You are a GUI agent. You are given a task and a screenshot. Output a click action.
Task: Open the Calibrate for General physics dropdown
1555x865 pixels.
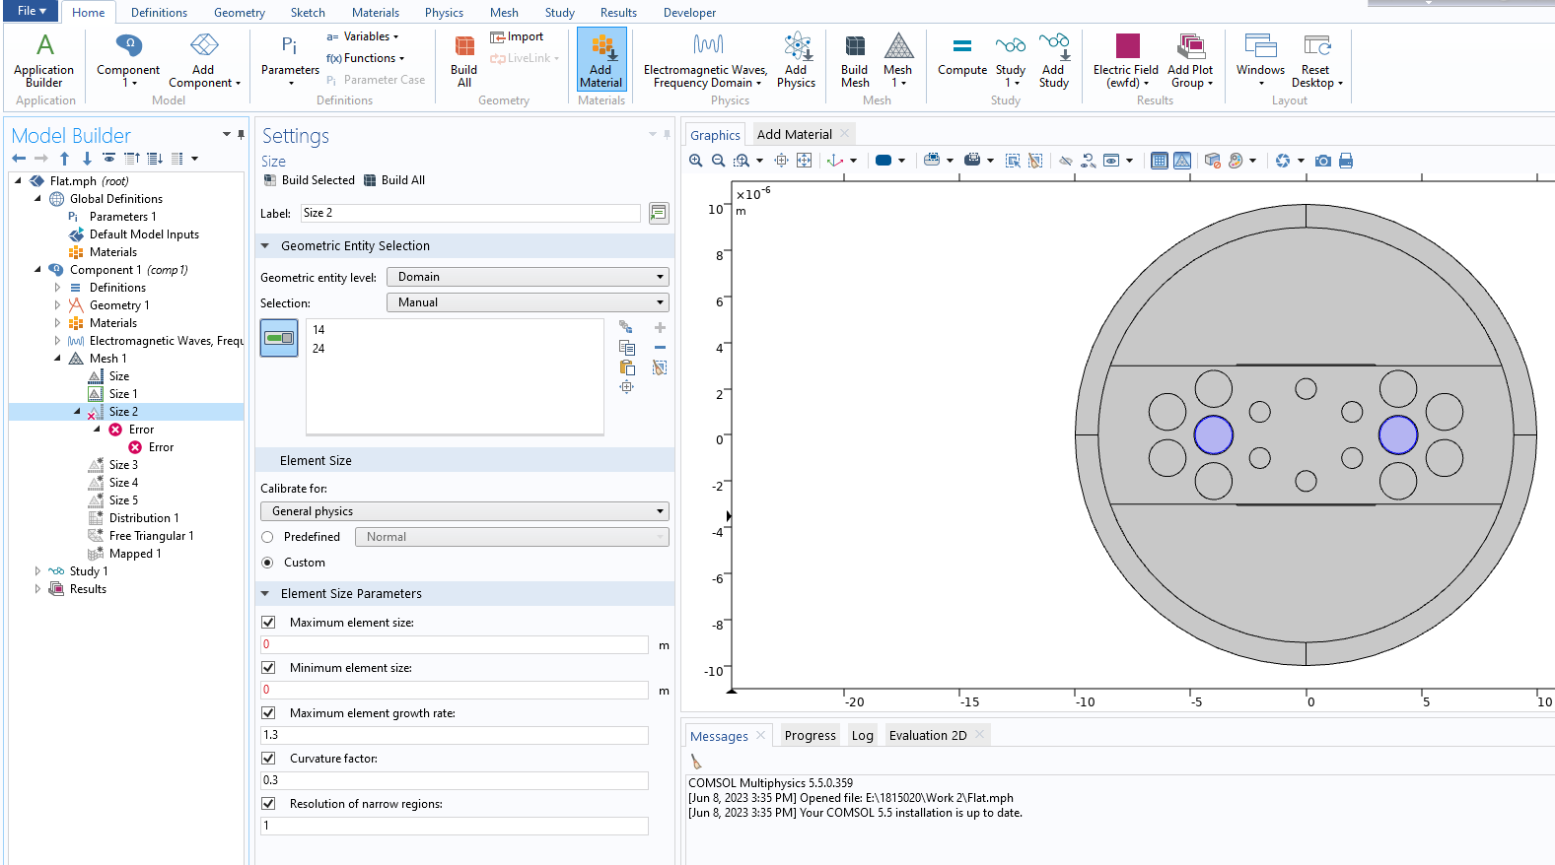464,511
